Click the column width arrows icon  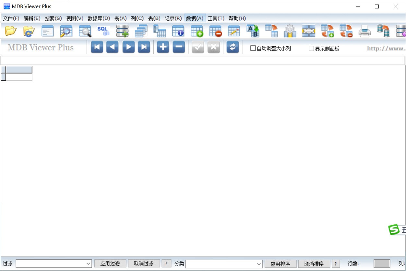pos(309,31)
